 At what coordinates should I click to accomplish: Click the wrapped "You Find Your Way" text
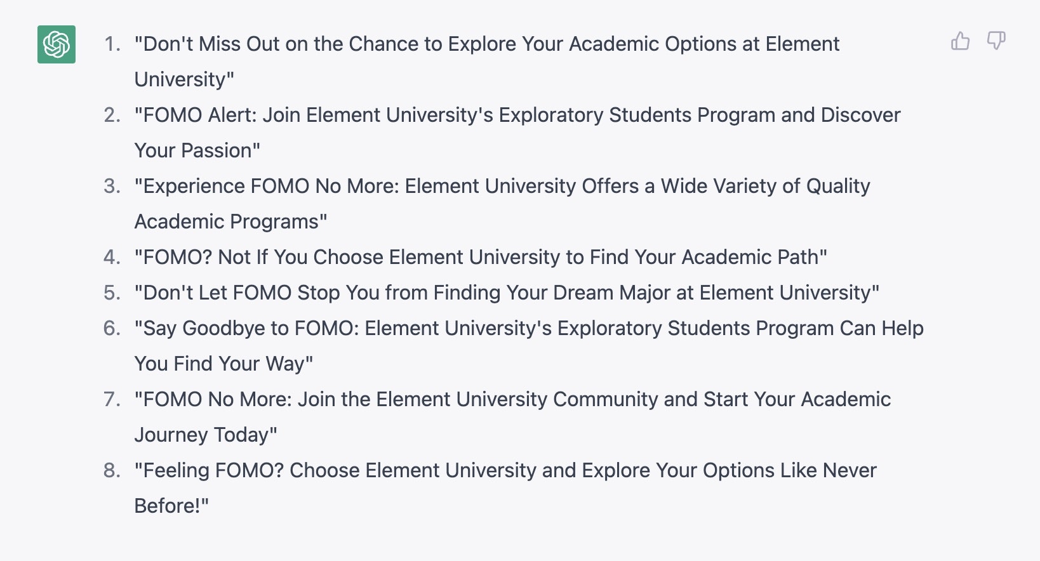coord(223,364)
